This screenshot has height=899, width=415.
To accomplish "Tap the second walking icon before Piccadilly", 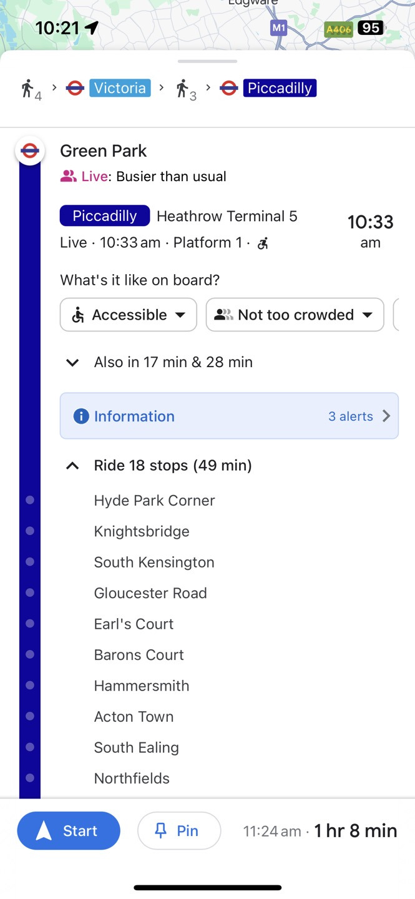I will tap(182, 89).
